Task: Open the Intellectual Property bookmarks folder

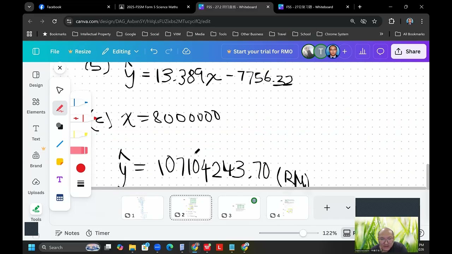Action: [x=91, y=34]
